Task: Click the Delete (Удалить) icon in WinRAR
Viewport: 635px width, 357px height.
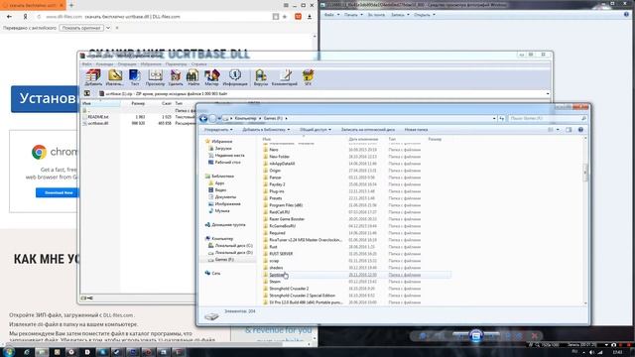Action: [x=176, y=77]
